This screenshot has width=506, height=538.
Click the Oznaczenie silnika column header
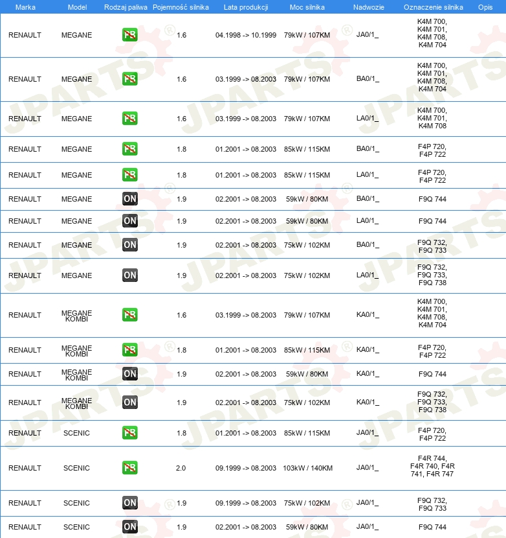434,7
